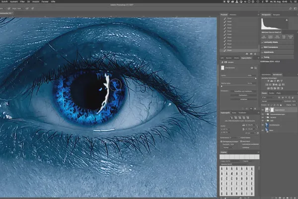Add Photo Filter adjustment in Korrekturen

(x=277, y=85)
